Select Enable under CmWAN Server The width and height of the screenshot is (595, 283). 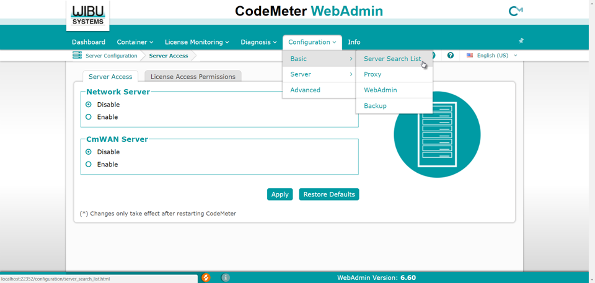coord(89,165)
